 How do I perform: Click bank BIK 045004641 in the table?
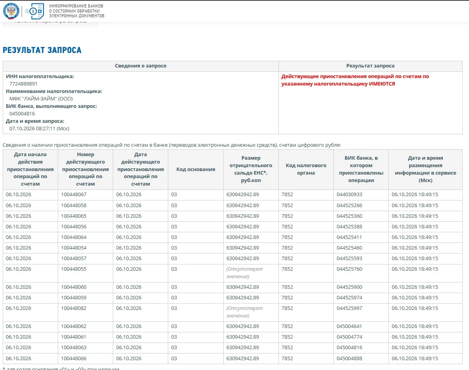[349, 327]
